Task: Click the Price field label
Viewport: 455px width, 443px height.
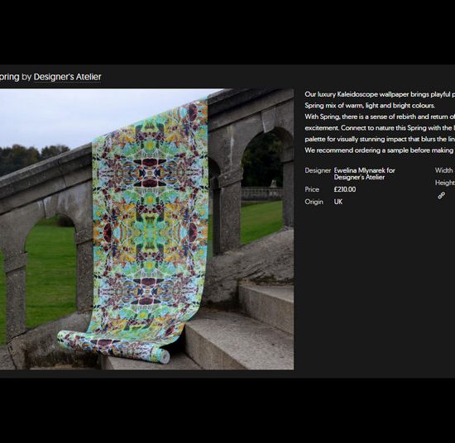Action: [312, 189]
